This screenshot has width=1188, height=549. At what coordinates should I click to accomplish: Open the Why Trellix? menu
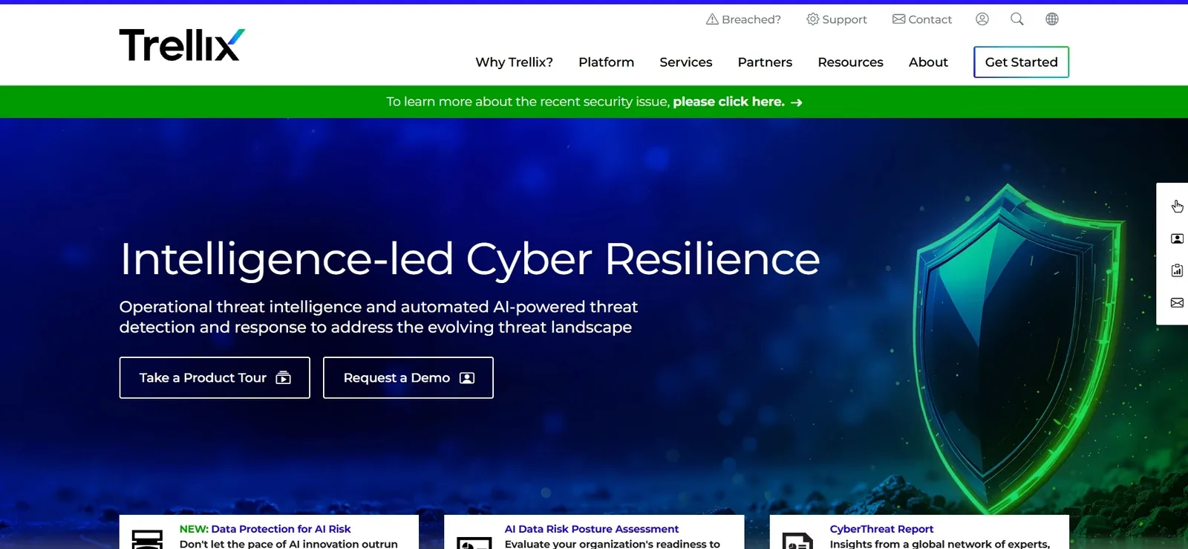514,62
